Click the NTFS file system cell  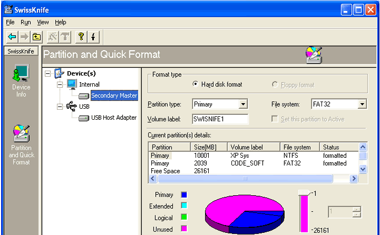[291, 156]
